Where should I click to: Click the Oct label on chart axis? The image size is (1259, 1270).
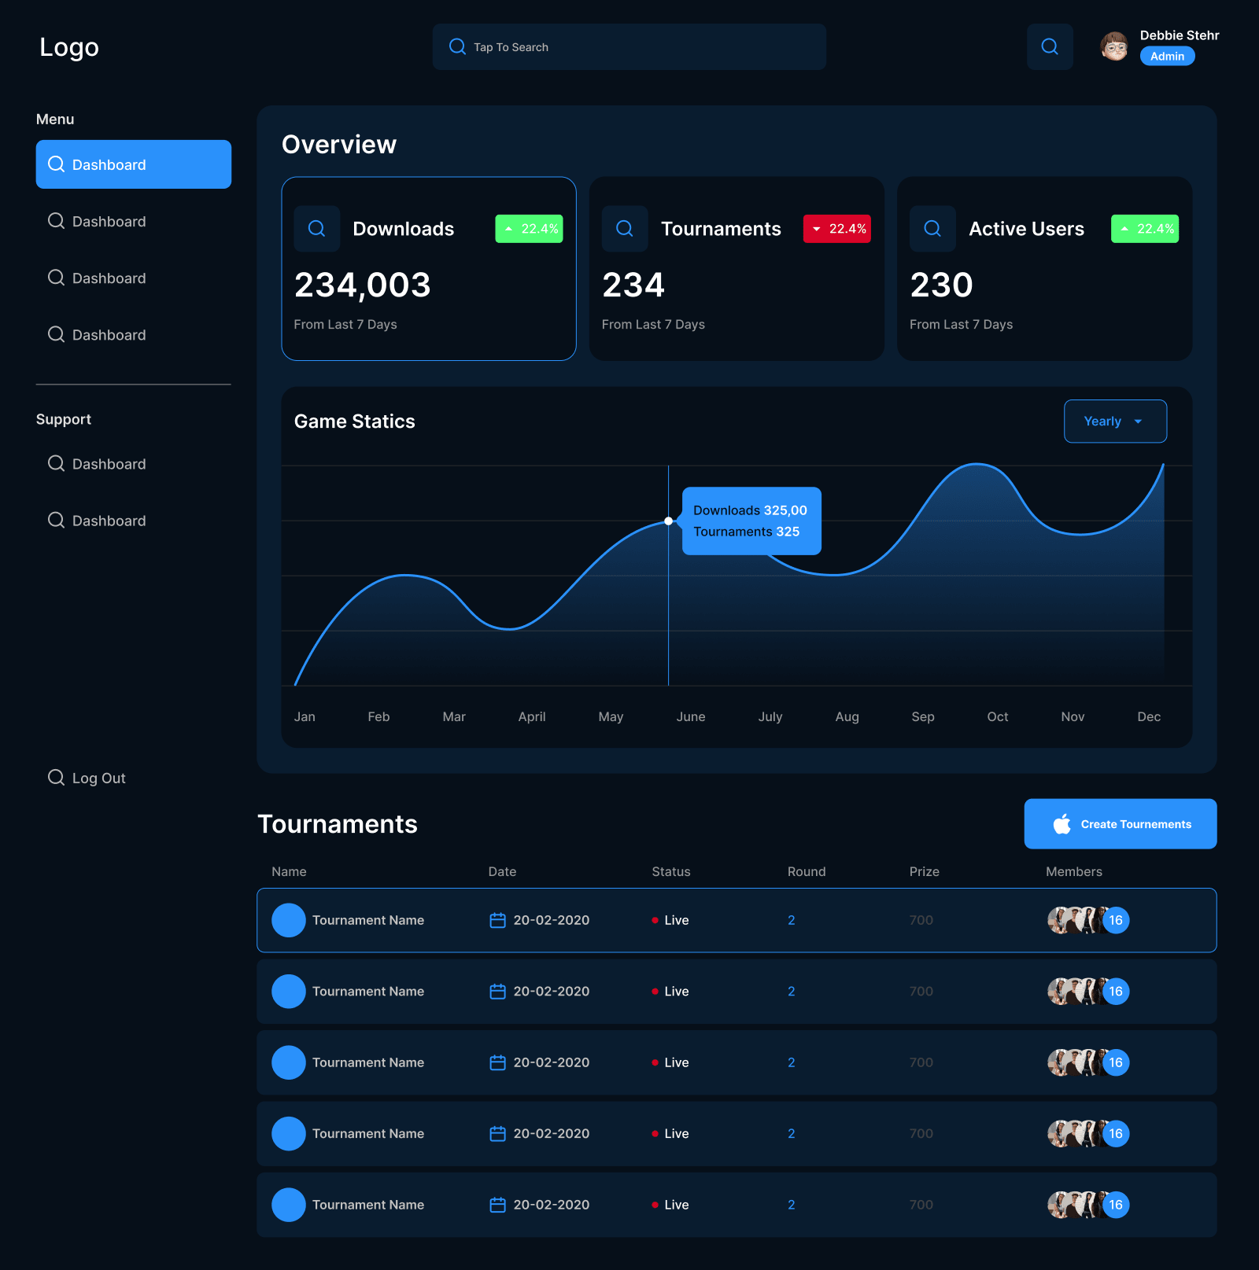coord(998,716)
